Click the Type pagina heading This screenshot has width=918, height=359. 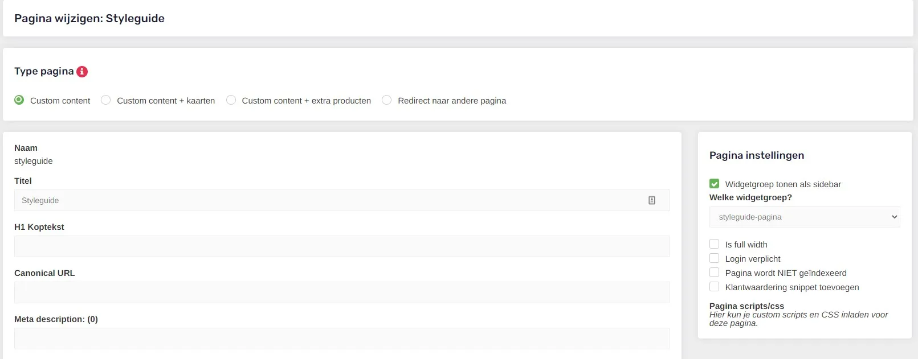[44, 71]
